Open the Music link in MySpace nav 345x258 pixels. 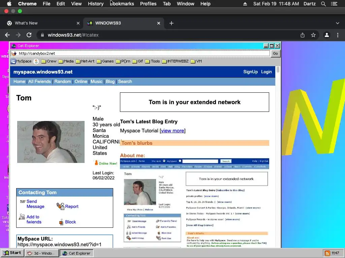point(96,82)
